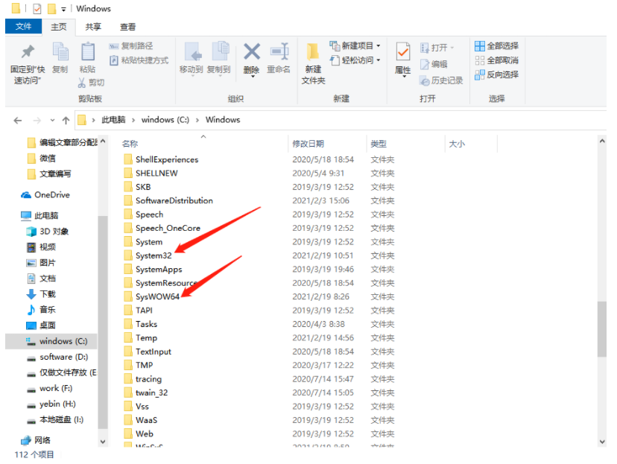Click the Rename icon in ribbon

pos(279,52)
